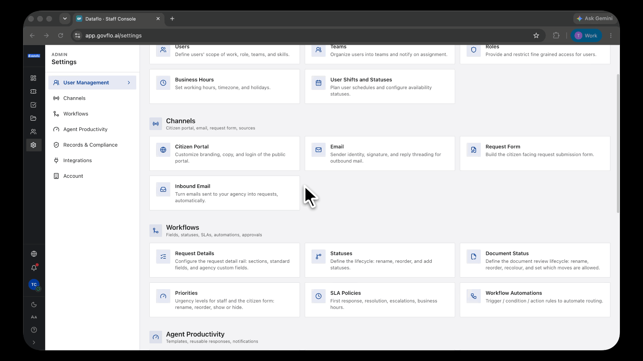The width and height of the screenshot is (643, 361).
Task: Click the Request Details checklist icon
Action: [x=163, y=257]
